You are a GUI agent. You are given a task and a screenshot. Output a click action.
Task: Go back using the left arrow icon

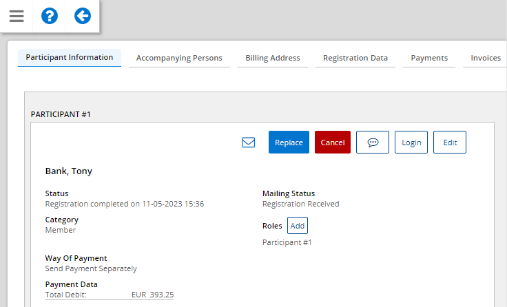tap(83, 16)
